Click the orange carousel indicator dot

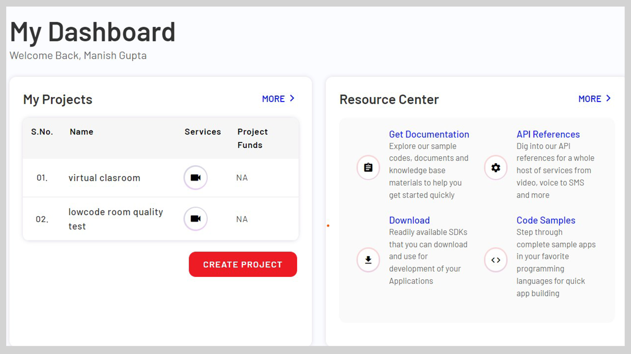coord(328,225)
